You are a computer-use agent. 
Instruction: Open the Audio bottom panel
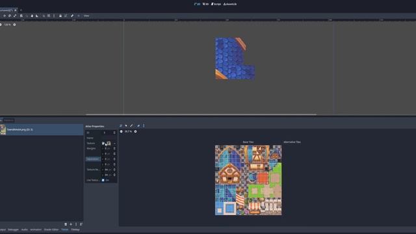pyautogui.click(x=25, y=229)
